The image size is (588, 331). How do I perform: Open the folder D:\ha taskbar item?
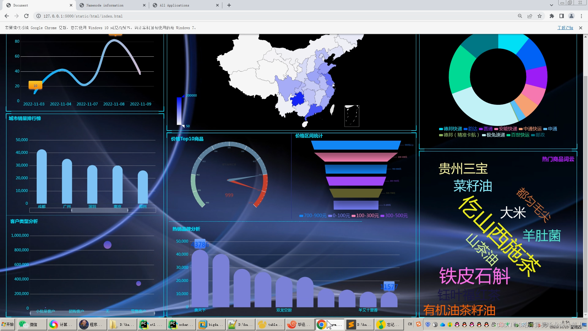(122, 324)
